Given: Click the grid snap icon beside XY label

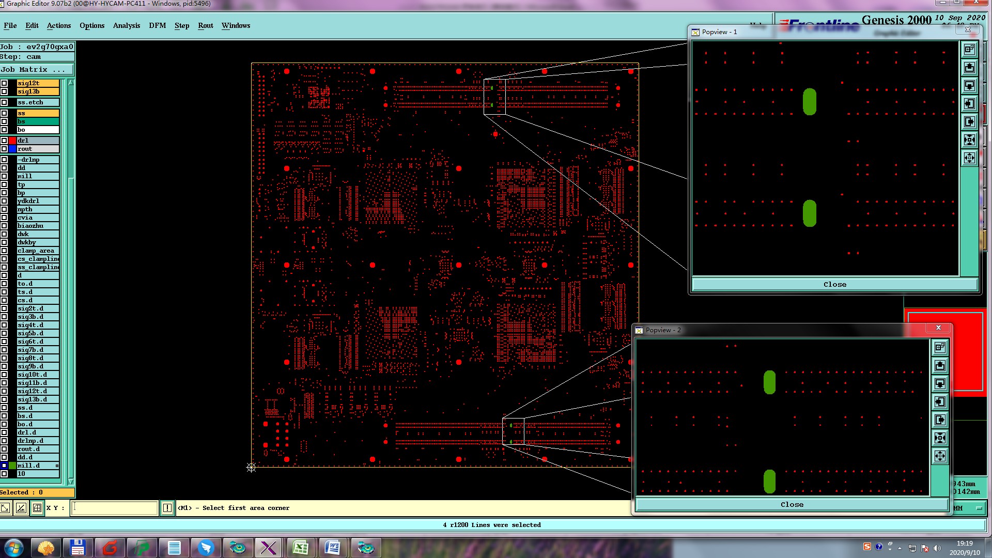Looking at the screenshot, I should [37, 508].
